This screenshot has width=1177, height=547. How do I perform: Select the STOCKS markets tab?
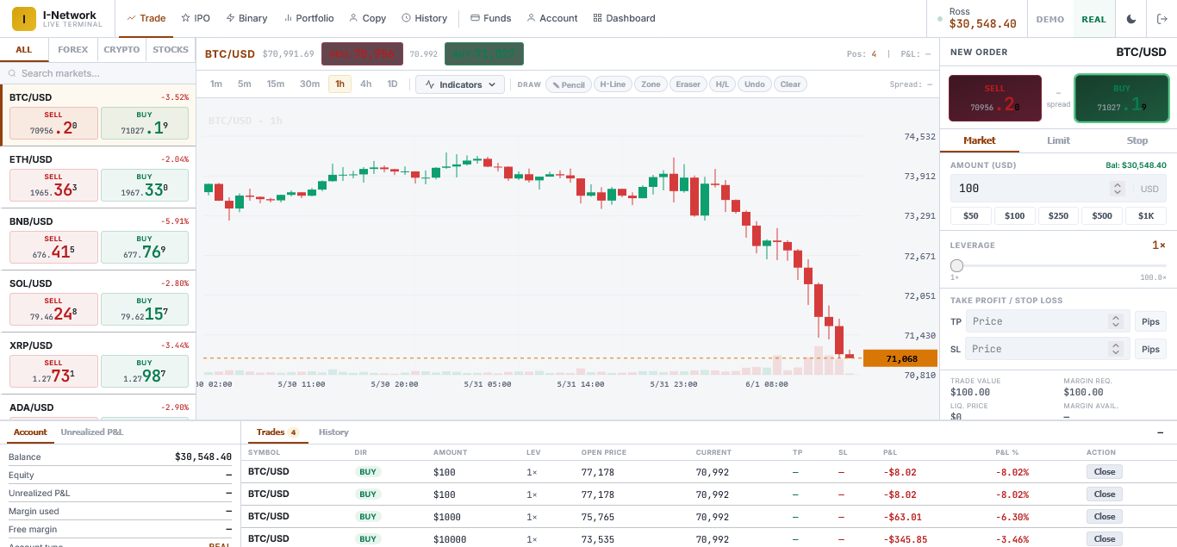coord(171,50)
